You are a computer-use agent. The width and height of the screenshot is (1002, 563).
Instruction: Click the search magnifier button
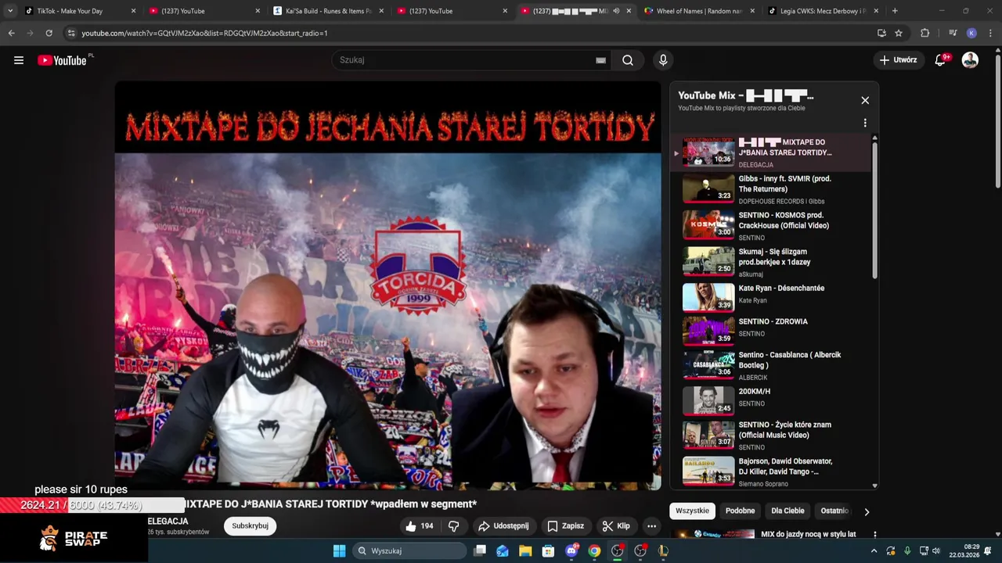628,60
